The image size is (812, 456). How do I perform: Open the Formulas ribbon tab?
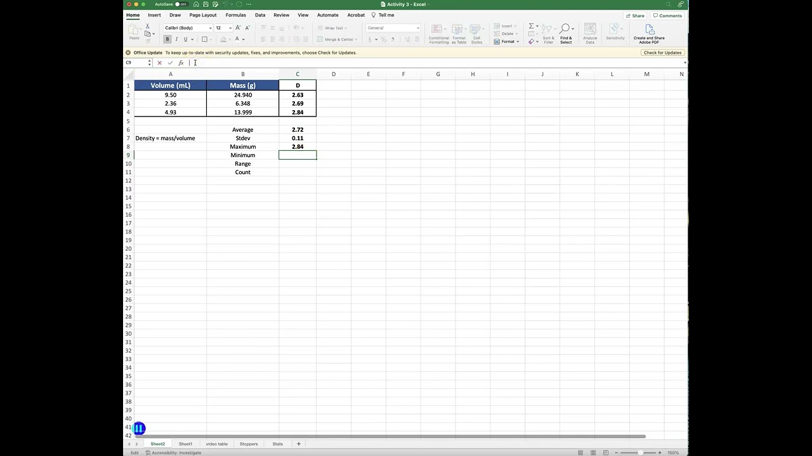(235, 15)
